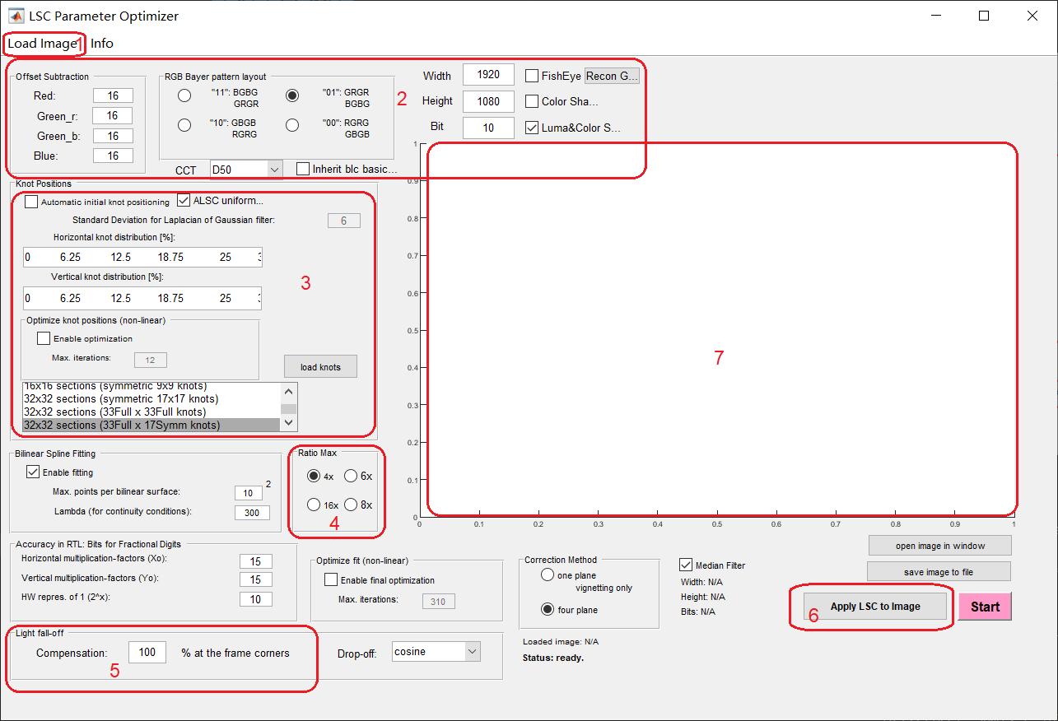Screen dimensions: 1058x721
Task: Click save image to file button
Action: (939, 571)
